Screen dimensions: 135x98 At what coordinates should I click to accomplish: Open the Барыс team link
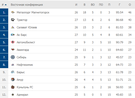tap(21, 72)
